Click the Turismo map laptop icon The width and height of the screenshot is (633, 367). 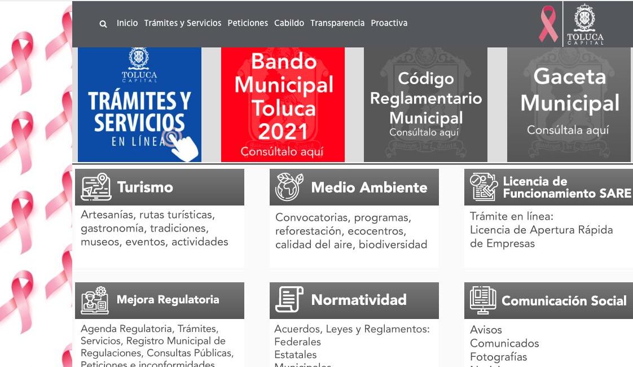coord(96,187)
